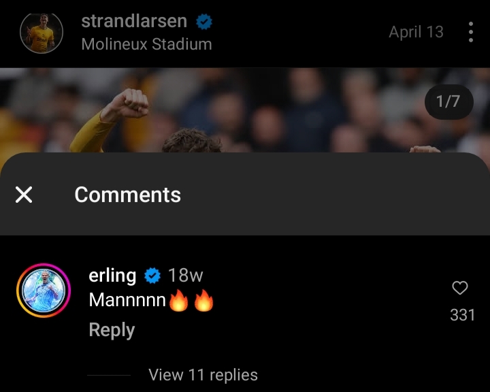This screenshot has width=490, height=392.
Task: View erling's story from avatar ring
Action: (44, 291)
